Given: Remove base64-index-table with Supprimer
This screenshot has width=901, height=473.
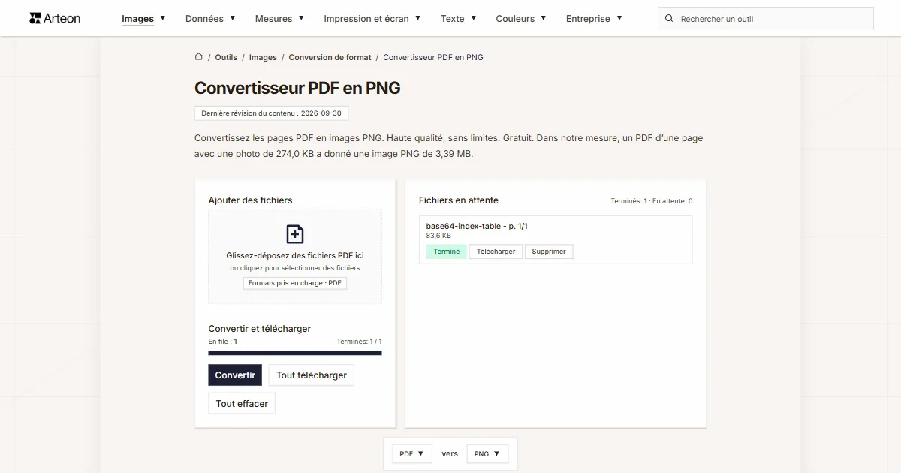Looking at the screenshot, I should 549,252.
